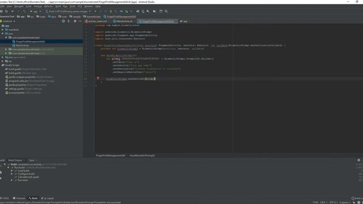Click the Profile app toolbar icon
This screenshot has height=204, width=363.
click(x=121, y=11)
